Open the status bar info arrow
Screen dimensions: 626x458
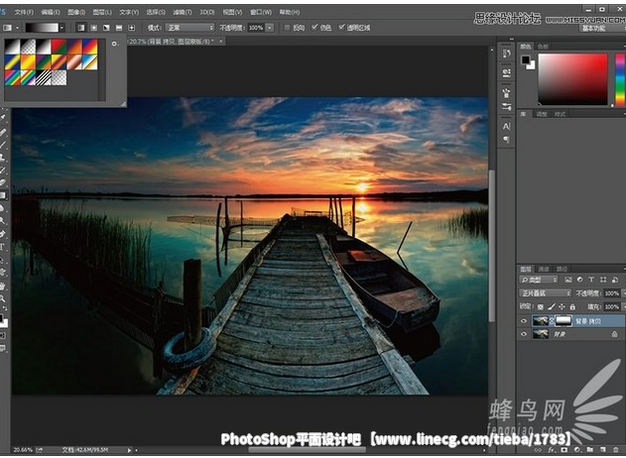[x=129, y=450]
